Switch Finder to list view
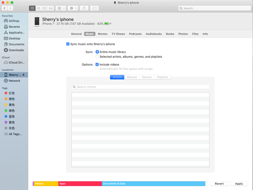This screenshot has width=253, height=190. pos(39,8)
